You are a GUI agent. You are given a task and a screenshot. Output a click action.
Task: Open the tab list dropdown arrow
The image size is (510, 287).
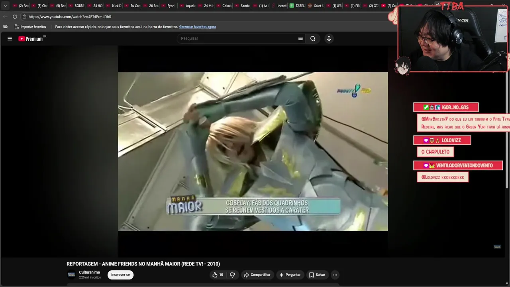pyautogui.click(x=5, y=6)
